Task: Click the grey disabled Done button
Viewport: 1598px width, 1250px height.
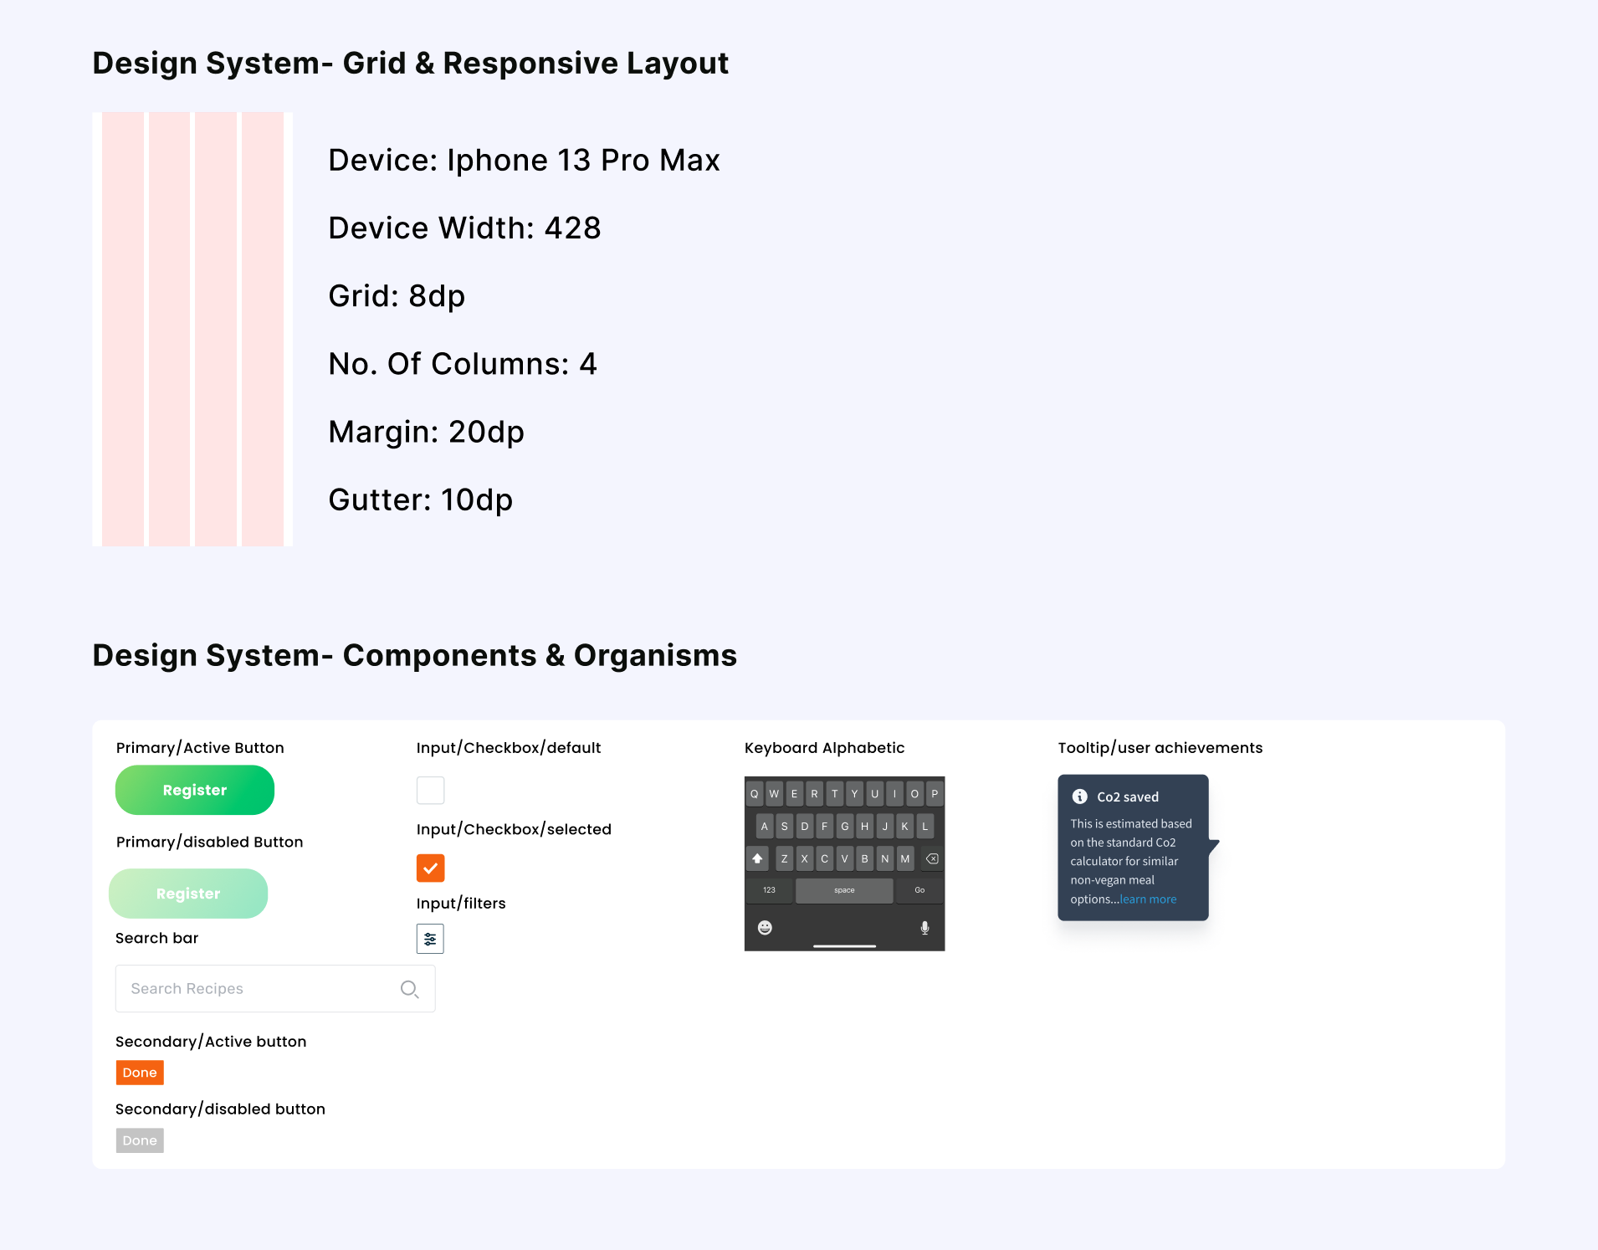Action: [x=140, y=1140]
